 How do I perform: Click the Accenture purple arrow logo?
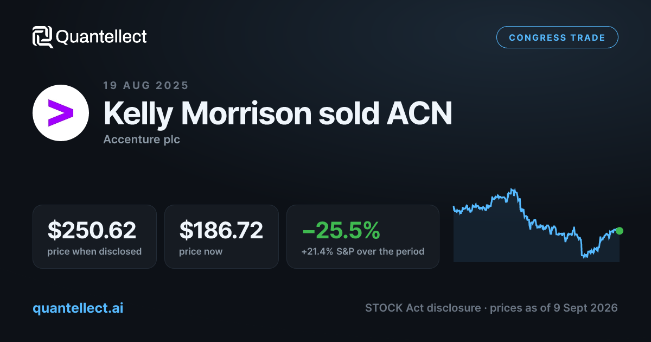point(60,113)
